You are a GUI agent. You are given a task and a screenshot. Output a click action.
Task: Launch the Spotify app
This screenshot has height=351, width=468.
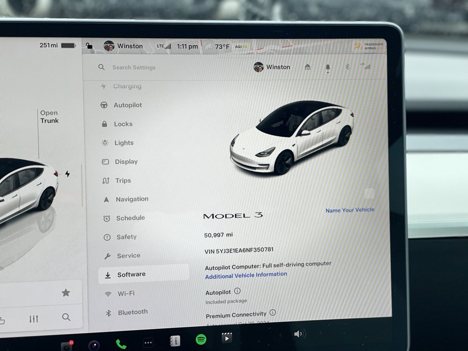[x=201, y=339]
